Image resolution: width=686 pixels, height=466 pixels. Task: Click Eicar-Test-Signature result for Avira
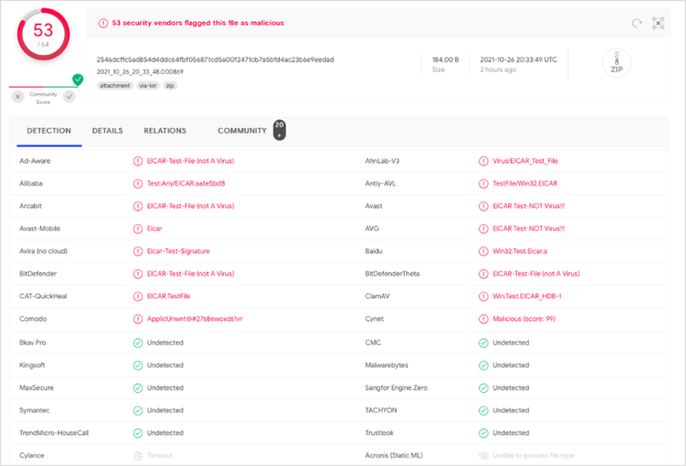coord(178,251)
